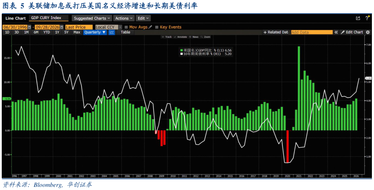Click green legend swatch for nominal GDP

181,50
